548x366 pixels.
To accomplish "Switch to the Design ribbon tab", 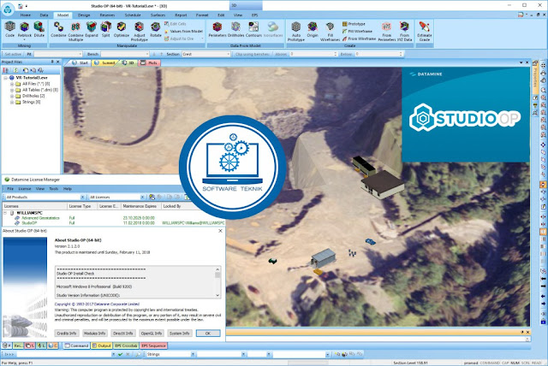I will pyautogui.click(x=84, y=15).
